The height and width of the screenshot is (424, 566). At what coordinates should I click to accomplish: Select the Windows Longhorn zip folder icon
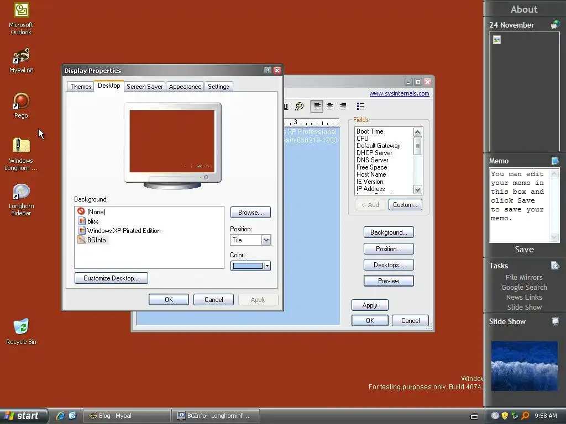point(21,154)
